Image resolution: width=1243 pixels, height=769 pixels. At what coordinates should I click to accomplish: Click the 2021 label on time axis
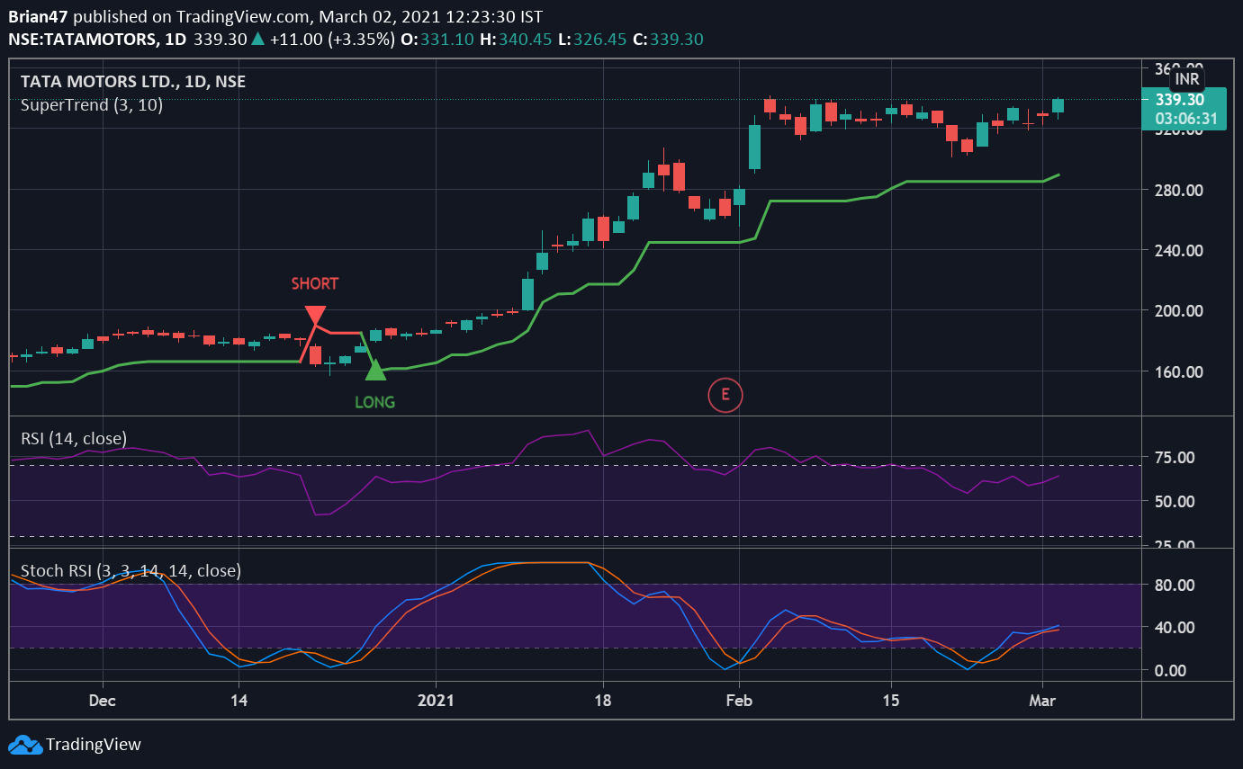click(x=436, y=700)
